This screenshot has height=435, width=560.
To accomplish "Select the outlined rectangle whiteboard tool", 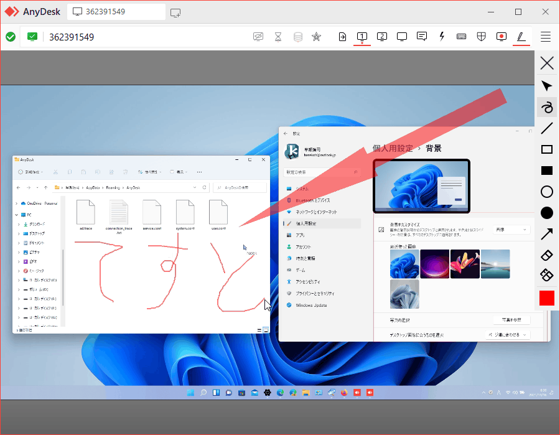I will pos(547,149).
